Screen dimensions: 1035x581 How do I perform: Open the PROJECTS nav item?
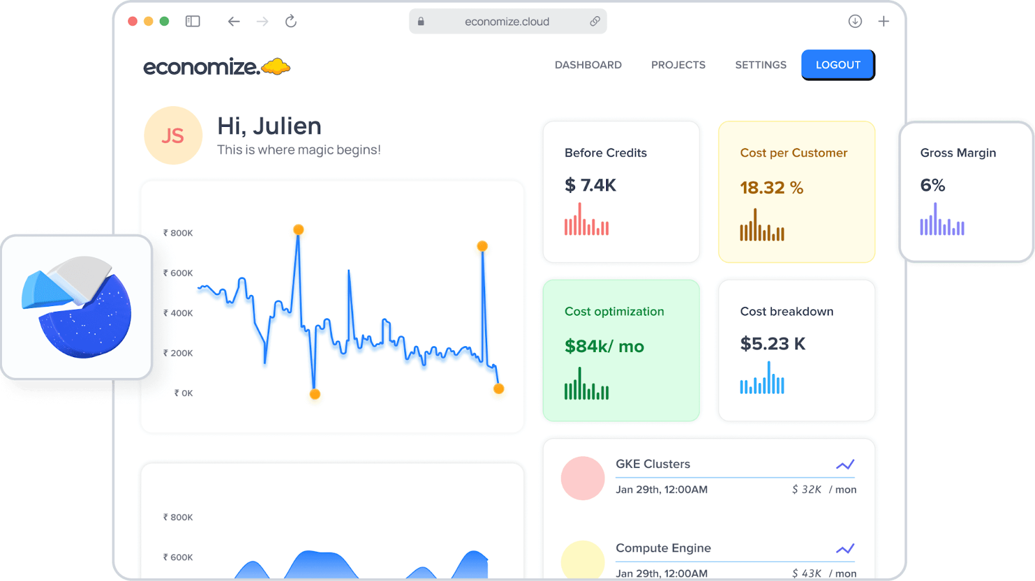coord(679,65)
